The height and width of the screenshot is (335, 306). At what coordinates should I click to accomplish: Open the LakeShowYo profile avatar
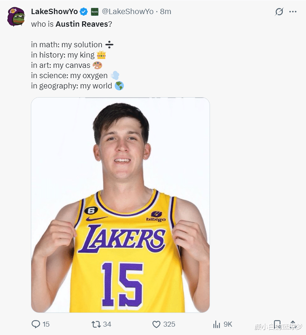coord(16,16)
